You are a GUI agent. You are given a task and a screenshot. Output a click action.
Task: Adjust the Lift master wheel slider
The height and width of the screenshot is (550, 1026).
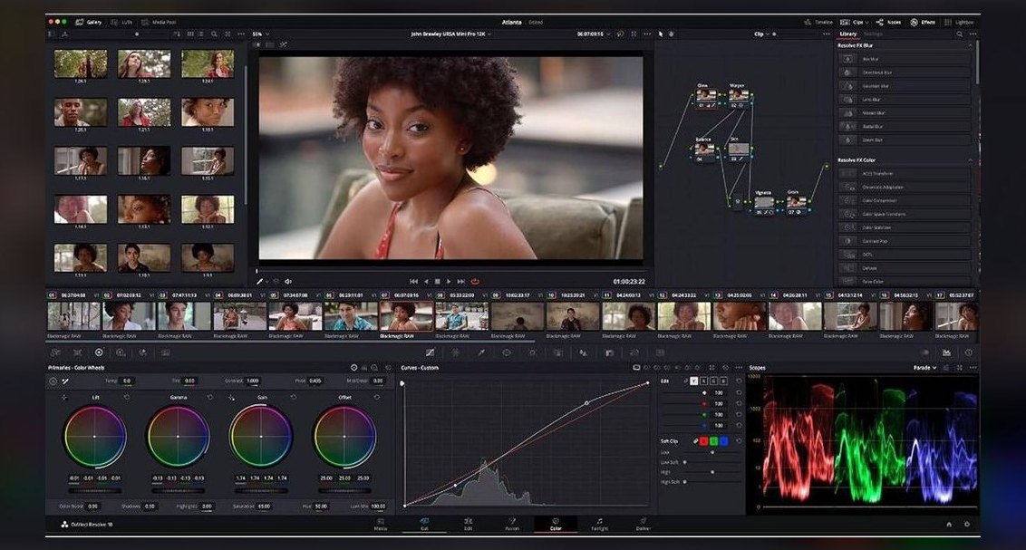[95, 490]
